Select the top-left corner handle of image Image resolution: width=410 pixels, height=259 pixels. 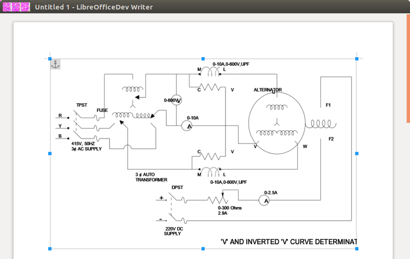click(50, 59)
